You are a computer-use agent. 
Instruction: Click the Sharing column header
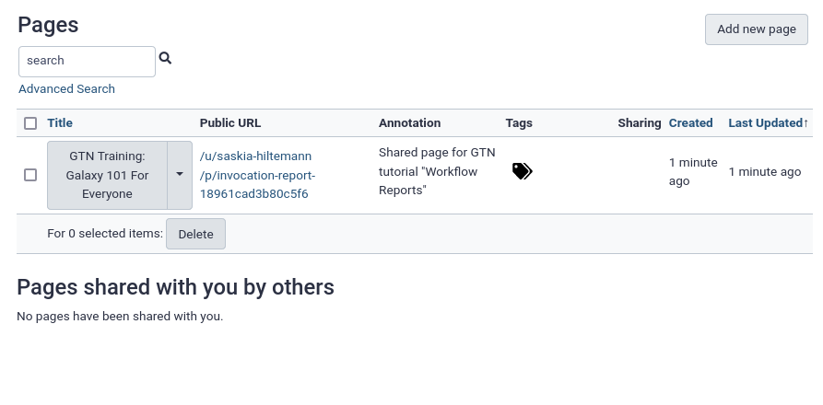click(x=640, y=123)
